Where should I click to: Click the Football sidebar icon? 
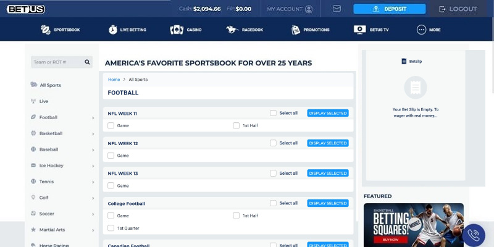[x=33, y=117]
